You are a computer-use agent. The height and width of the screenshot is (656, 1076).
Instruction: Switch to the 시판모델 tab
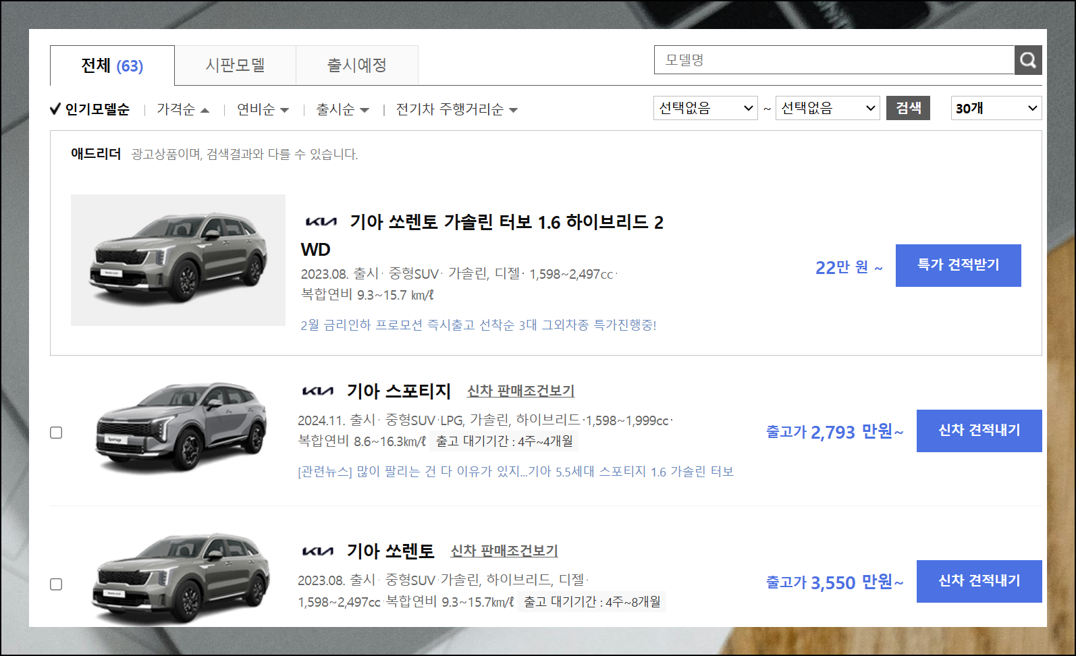(235, 65)
